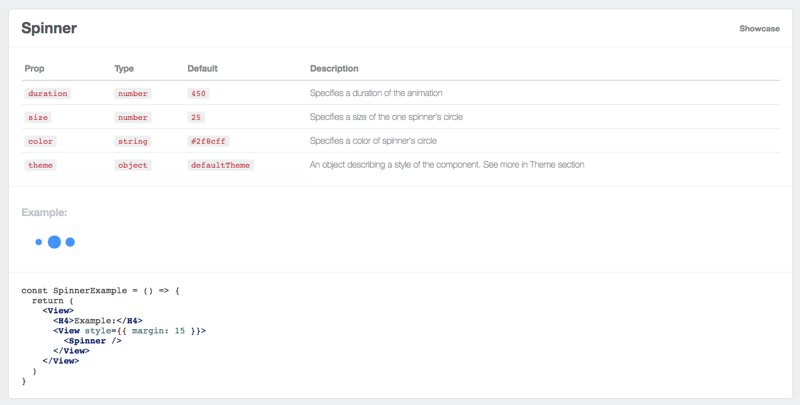Select the Type column header
Viewport: 800px width, 405px height.
(124, 68)
